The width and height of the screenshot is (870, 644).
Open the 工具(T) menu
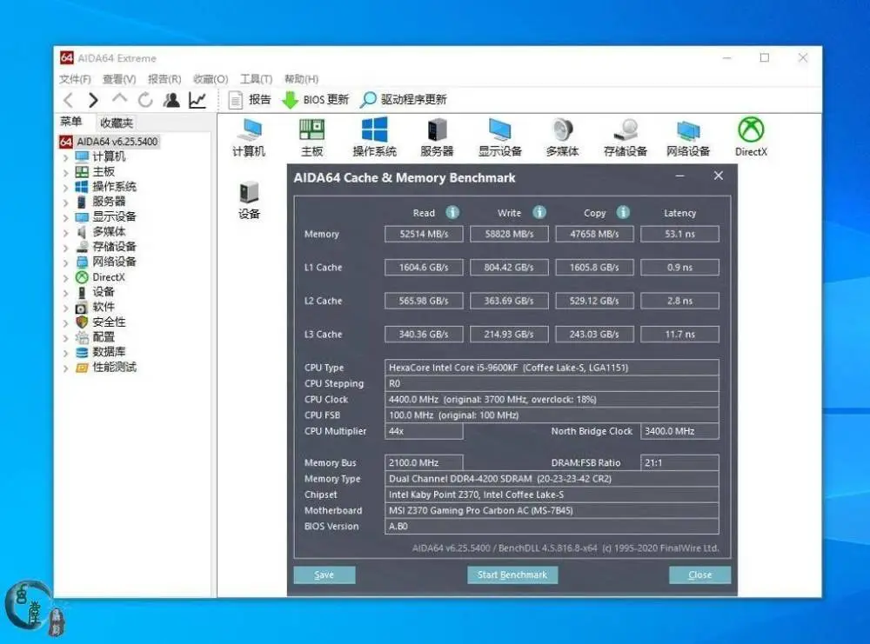pyautogui.click(x=256, y=79)
